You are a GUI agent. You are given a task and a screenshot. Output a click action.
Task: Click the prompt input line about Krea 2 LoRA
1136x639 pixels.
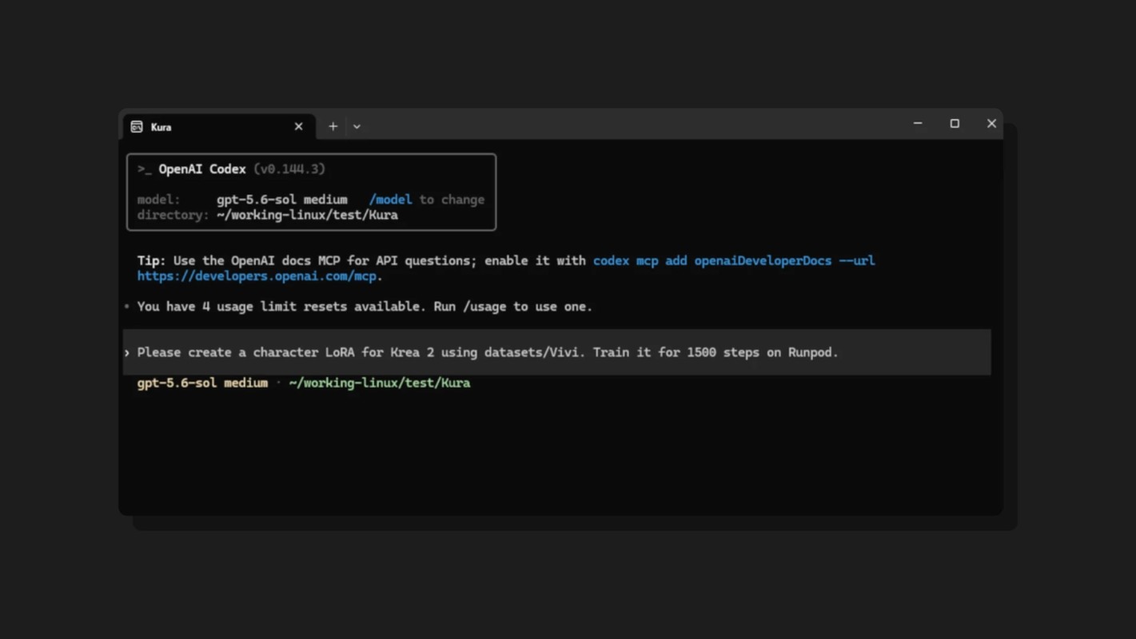click(x=557, y=352)
